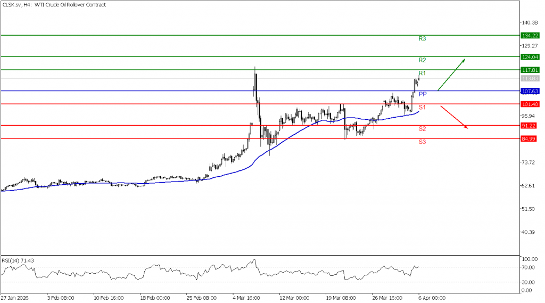Click the RSI 100.00 scale value
Screen dimensions: 545x303
tap(530, 259)
